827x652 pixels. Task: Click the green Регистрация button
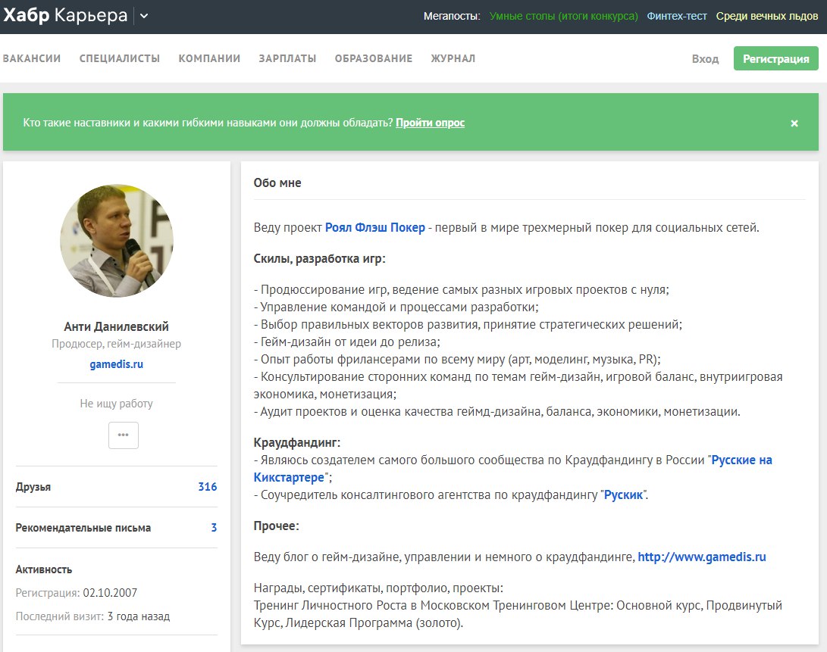776,58
